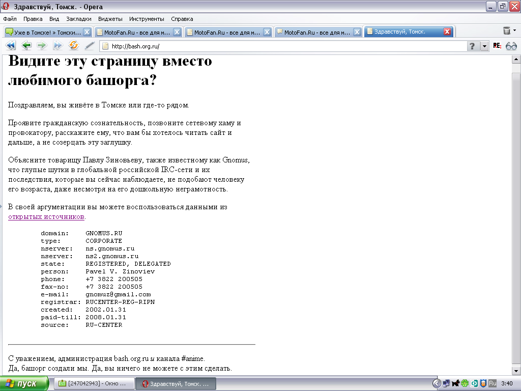Click the Opera logo in the title bar
This screenshot has height=391, width=521.
(x=6, y=6)
